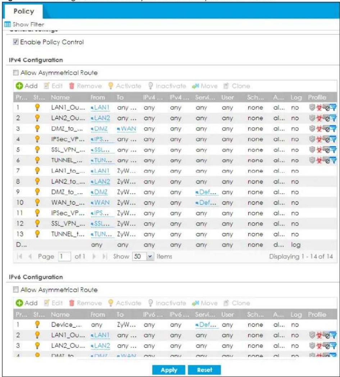Select IPv6 rule LAN2_Ou row 3
340x377 pixels.
click(175, 346)
